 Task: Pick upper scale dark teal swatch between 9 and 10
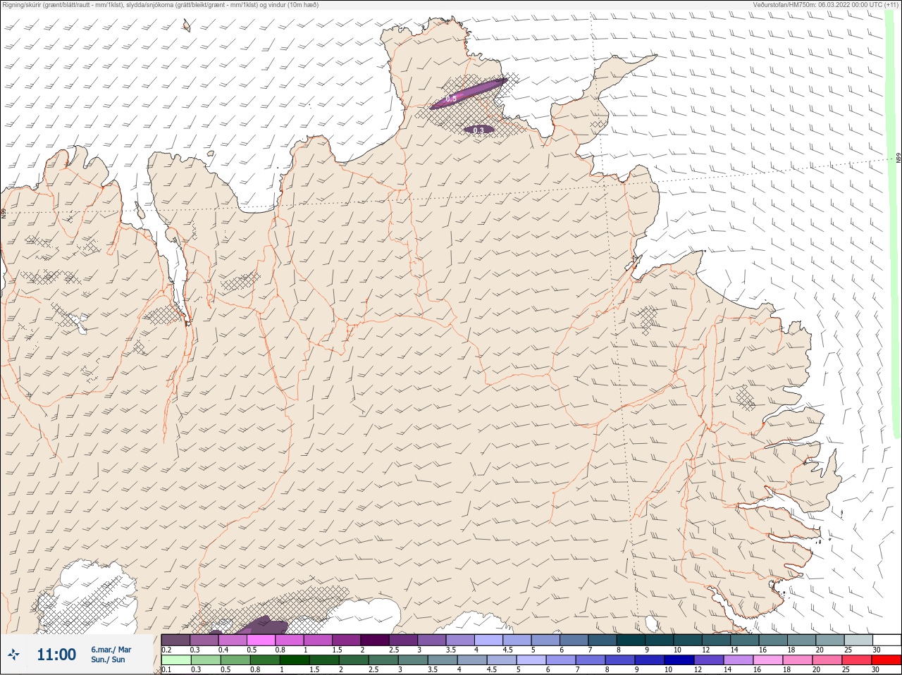click(660, 640)
